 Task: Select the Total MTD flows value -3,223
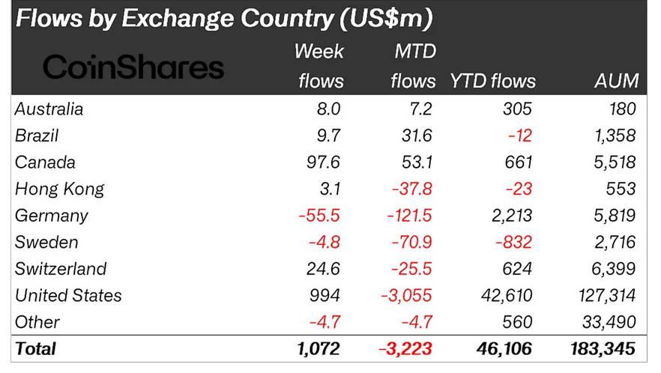[405, 348]
